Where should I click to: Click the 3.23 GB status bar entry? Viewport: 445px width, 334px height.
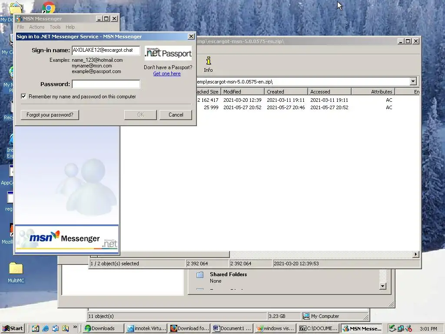[x=277, y=316]
